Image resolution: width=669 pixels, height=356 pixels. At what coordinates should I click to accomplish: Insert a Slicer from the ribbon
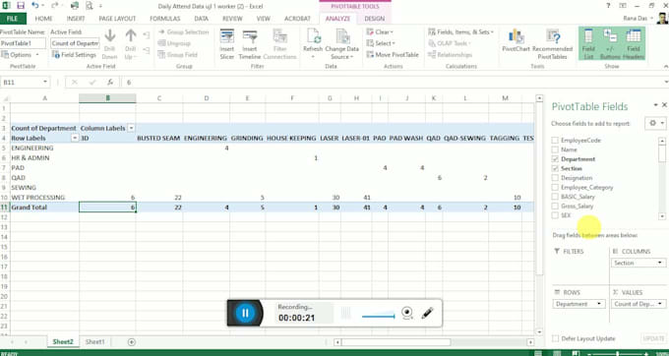[227, 44]
